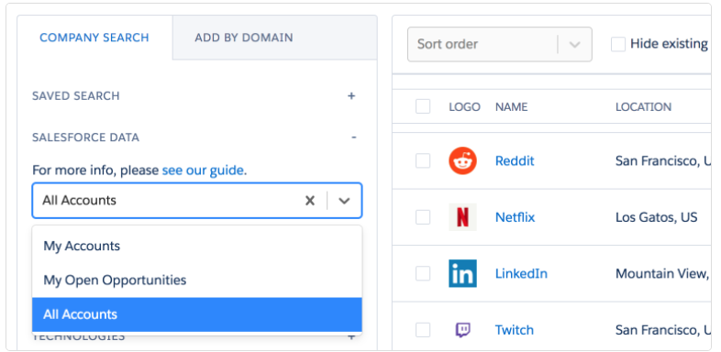Viewport: 721px width, 352px height.
Task: Click the Twitch logo icon
Action: tap(462, 330)
